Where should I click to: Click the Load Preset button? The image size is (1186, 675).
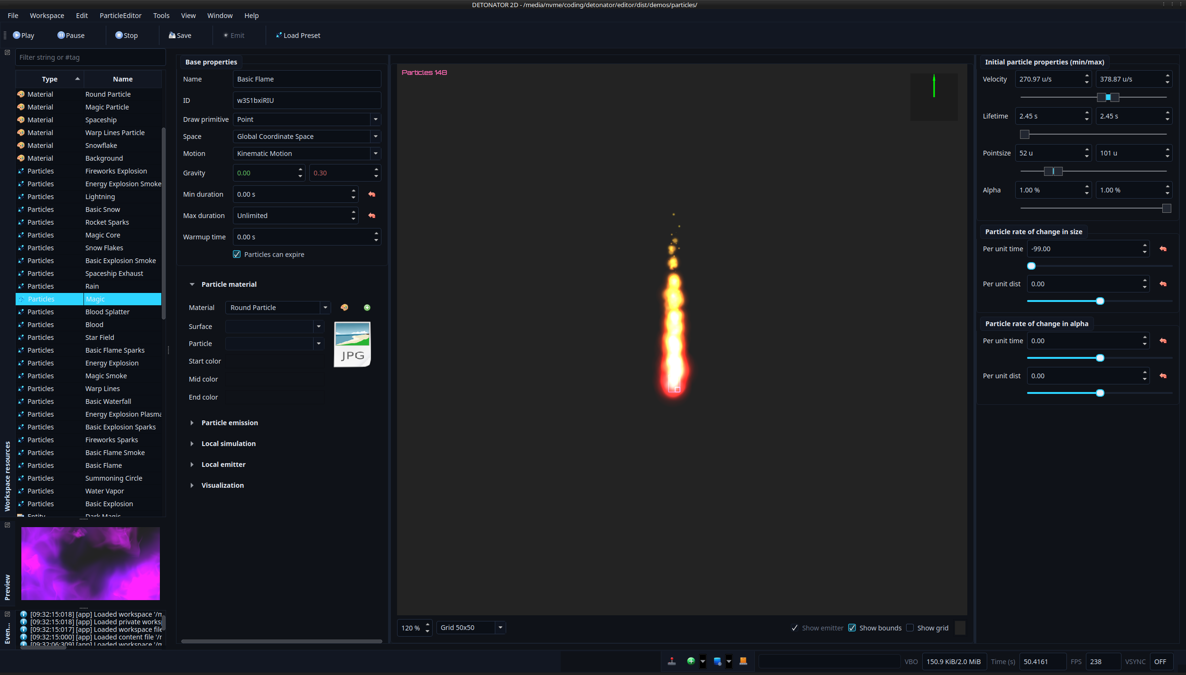click(298, 36)
